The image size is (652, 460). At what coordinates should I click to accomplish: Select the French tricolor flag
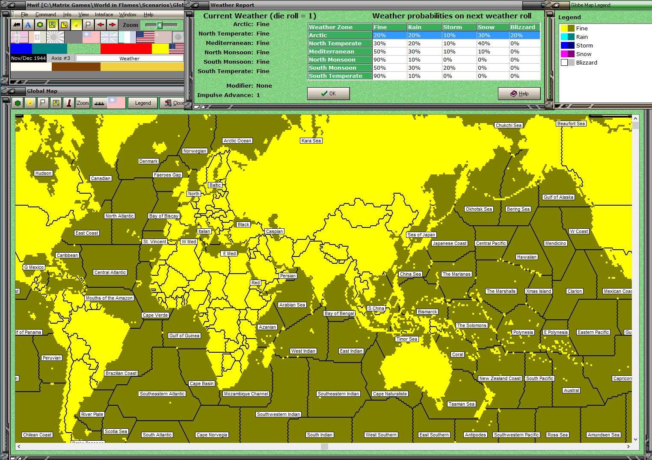127,37
